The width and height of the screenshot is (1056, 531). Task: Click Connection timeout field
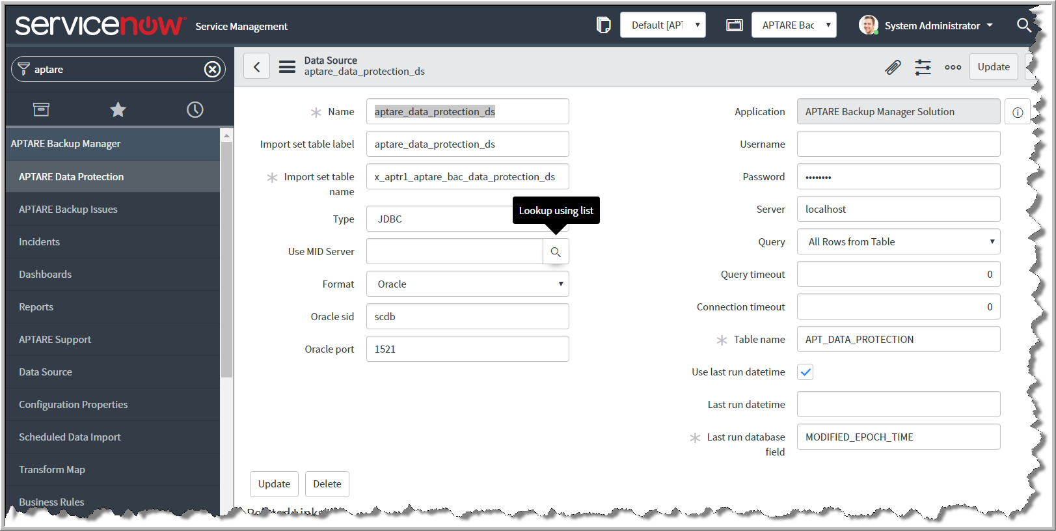click(899, 306)
